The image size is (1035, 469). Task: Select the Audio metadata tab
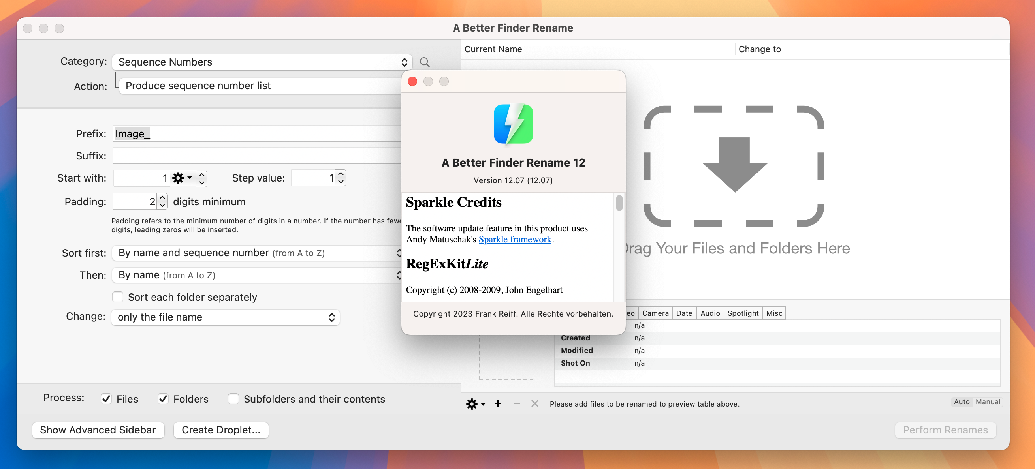[710, 313]
